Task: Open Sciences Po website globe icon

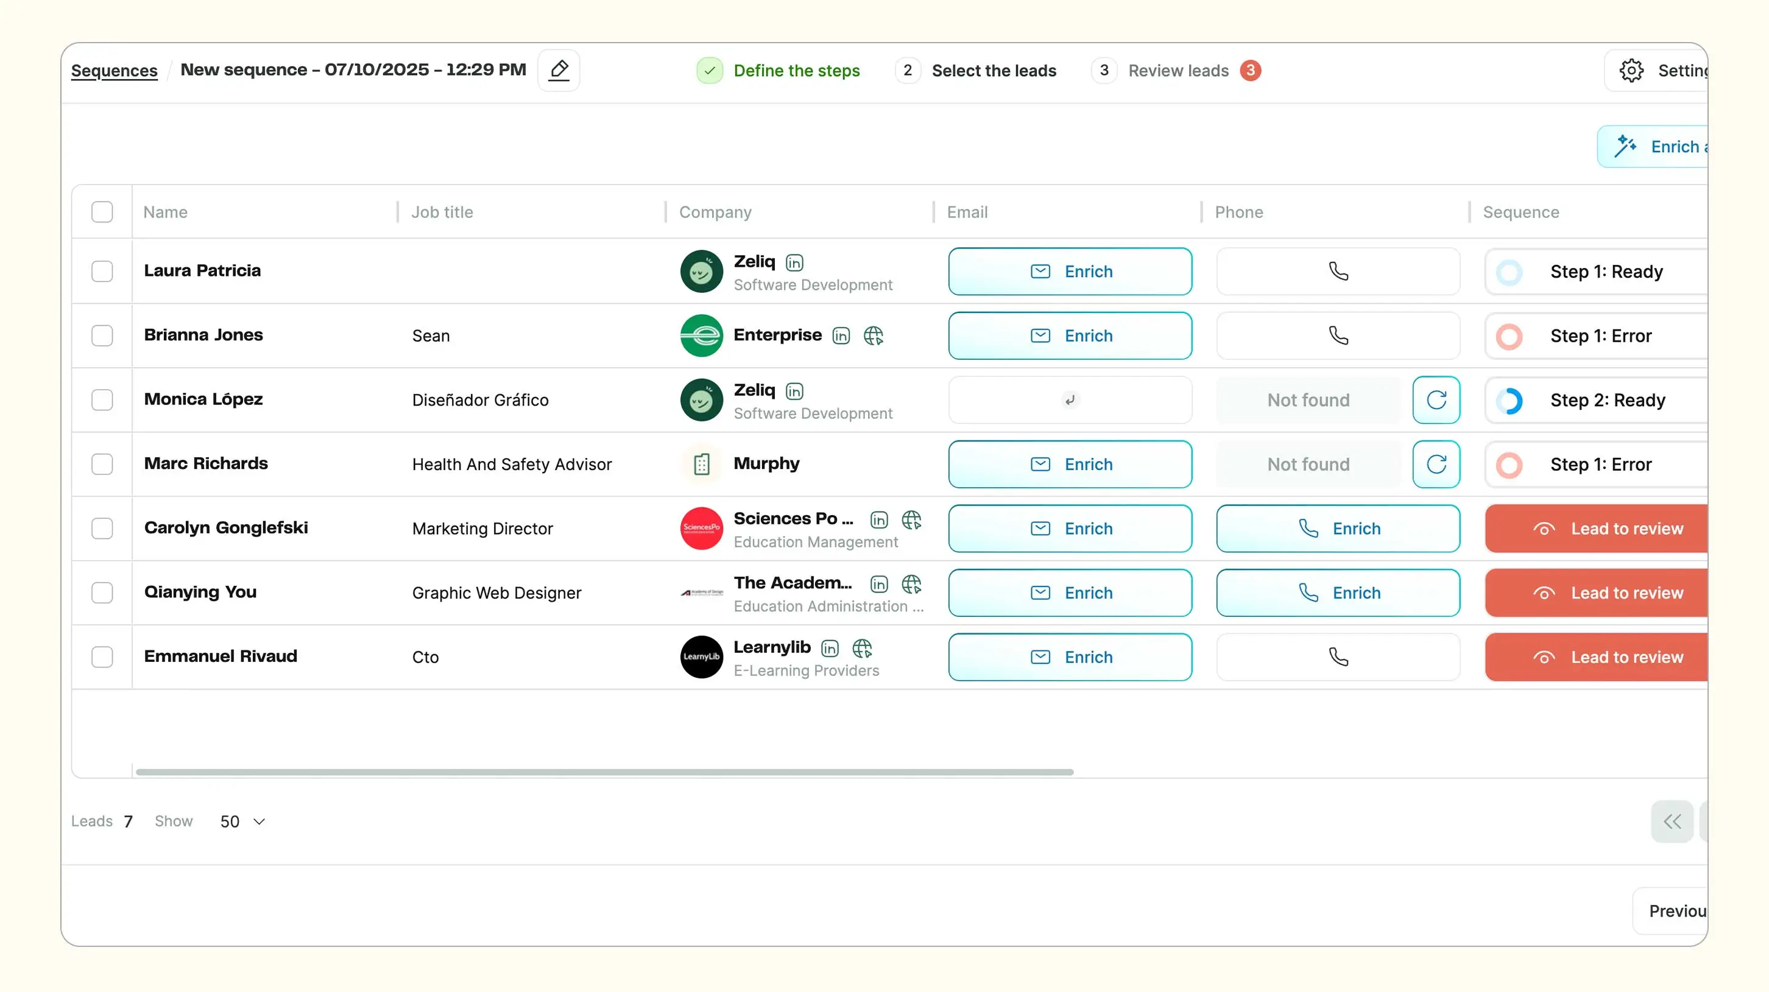Action: 911,519
